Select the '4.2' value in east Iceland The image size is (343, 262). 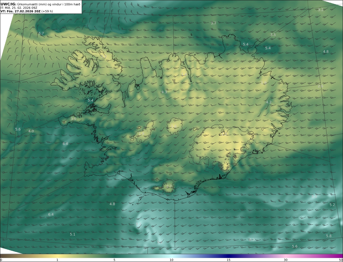(269, 102)
